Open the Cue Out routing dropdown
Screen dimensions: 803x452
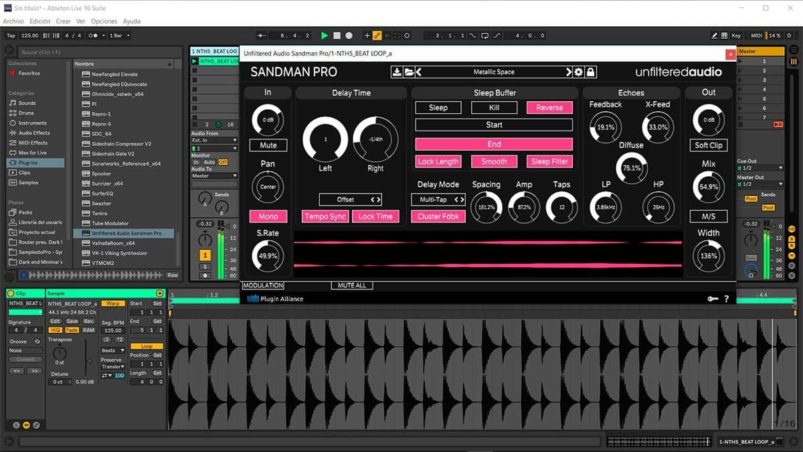click(x=760, y=168)
